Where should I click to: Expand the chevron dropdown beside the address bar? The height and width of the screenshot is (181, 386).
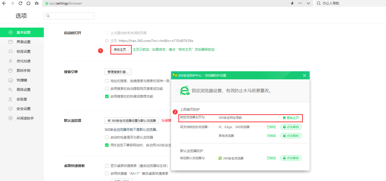click(308, 3)
